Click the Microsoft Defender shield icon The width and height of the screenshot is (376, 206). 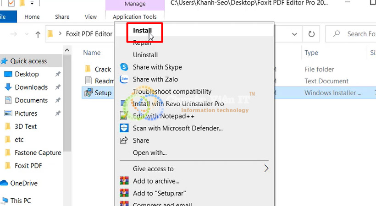coord(124,128)
